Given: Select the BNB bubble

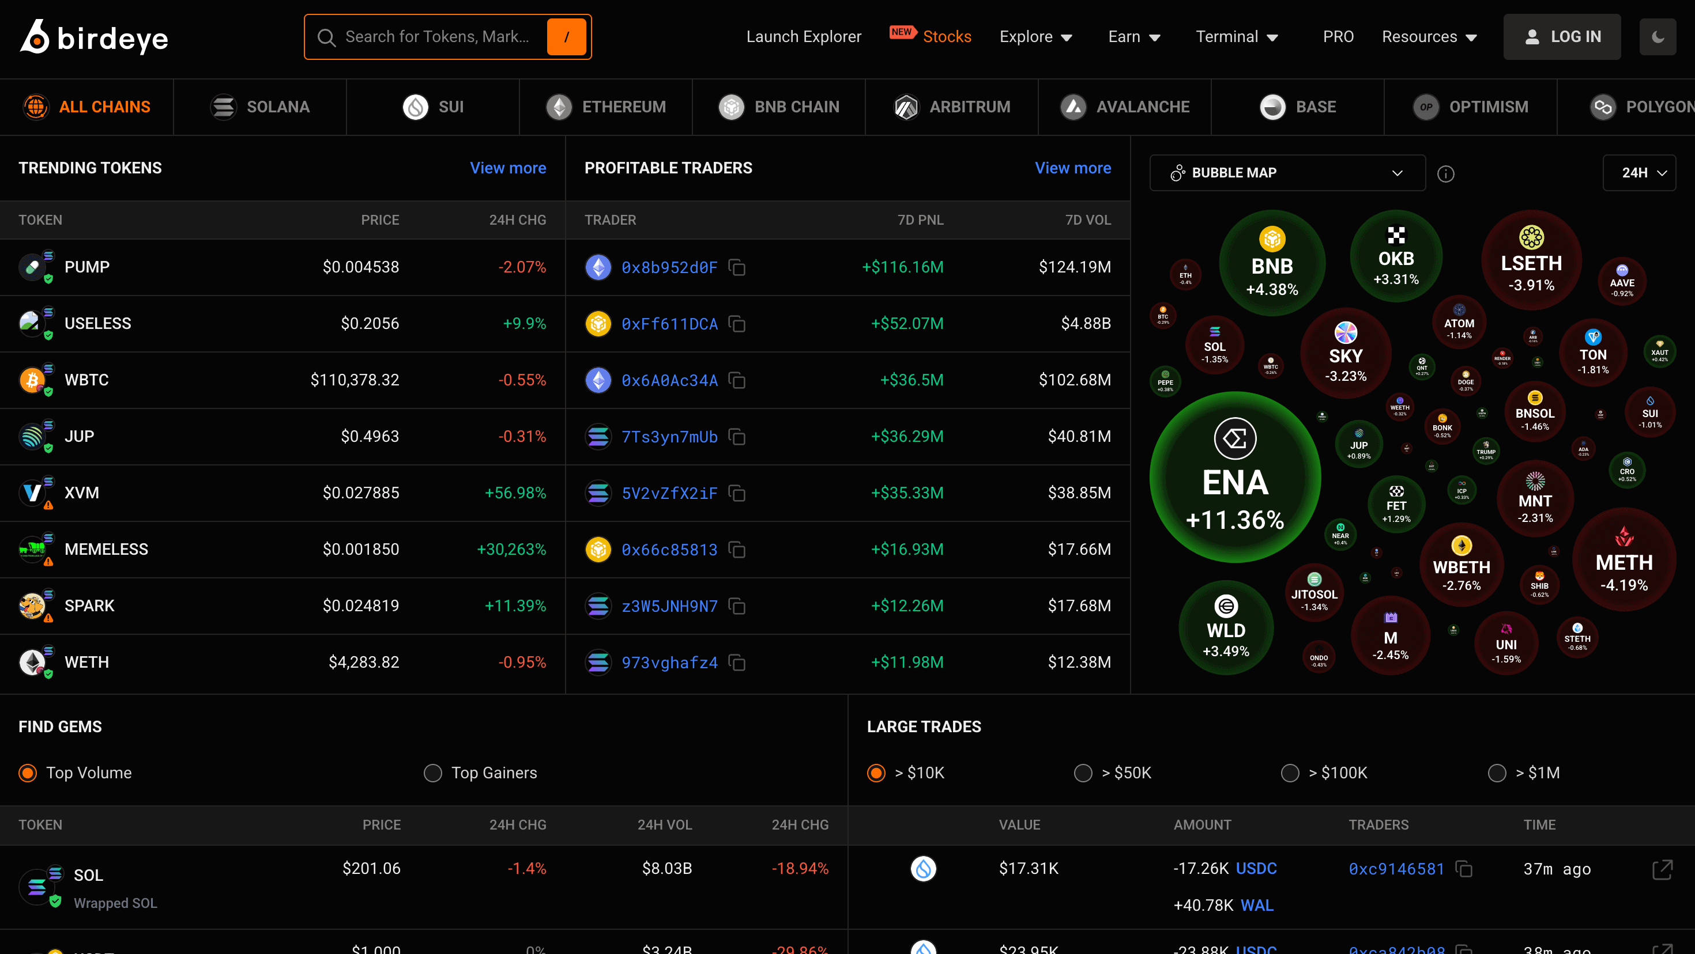Looking at the screenshot, I should 1272,263.
